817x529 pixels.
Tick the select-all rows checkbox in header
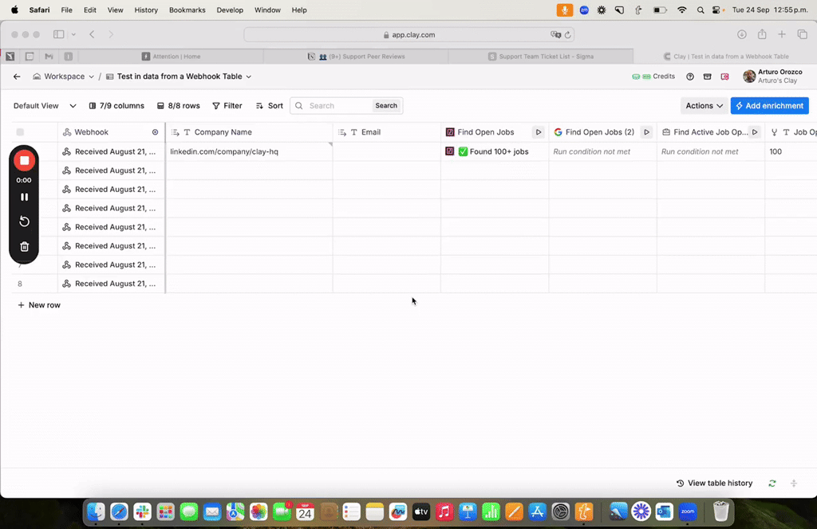(20, 132)
